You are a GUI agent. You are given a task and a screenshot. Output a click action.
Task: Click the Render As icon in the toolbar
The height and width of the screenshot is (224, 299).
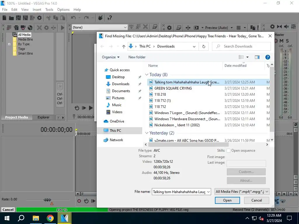32,18
